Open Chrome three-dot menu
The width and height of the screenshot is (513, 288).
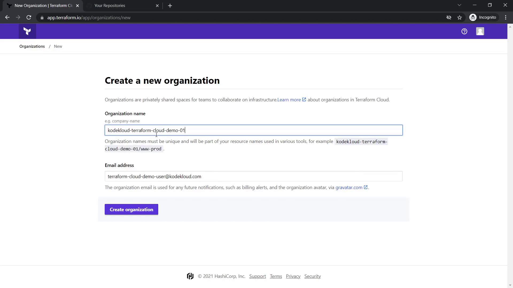click(x=506, y=18)
